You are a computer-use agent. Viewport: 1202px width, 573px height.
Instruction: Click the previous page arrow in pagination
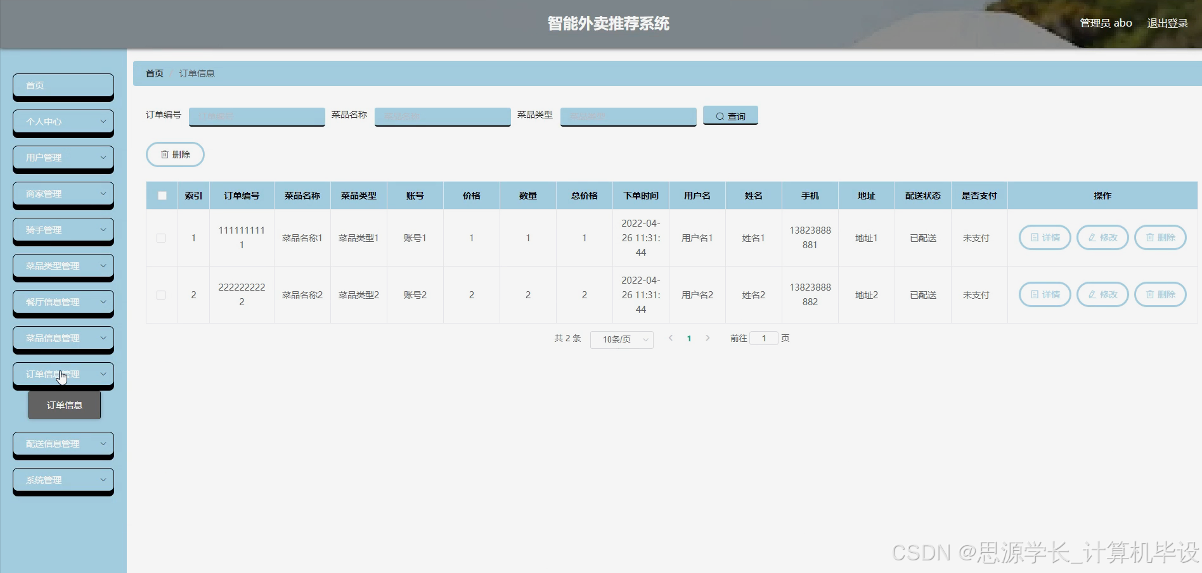point(671,338)
